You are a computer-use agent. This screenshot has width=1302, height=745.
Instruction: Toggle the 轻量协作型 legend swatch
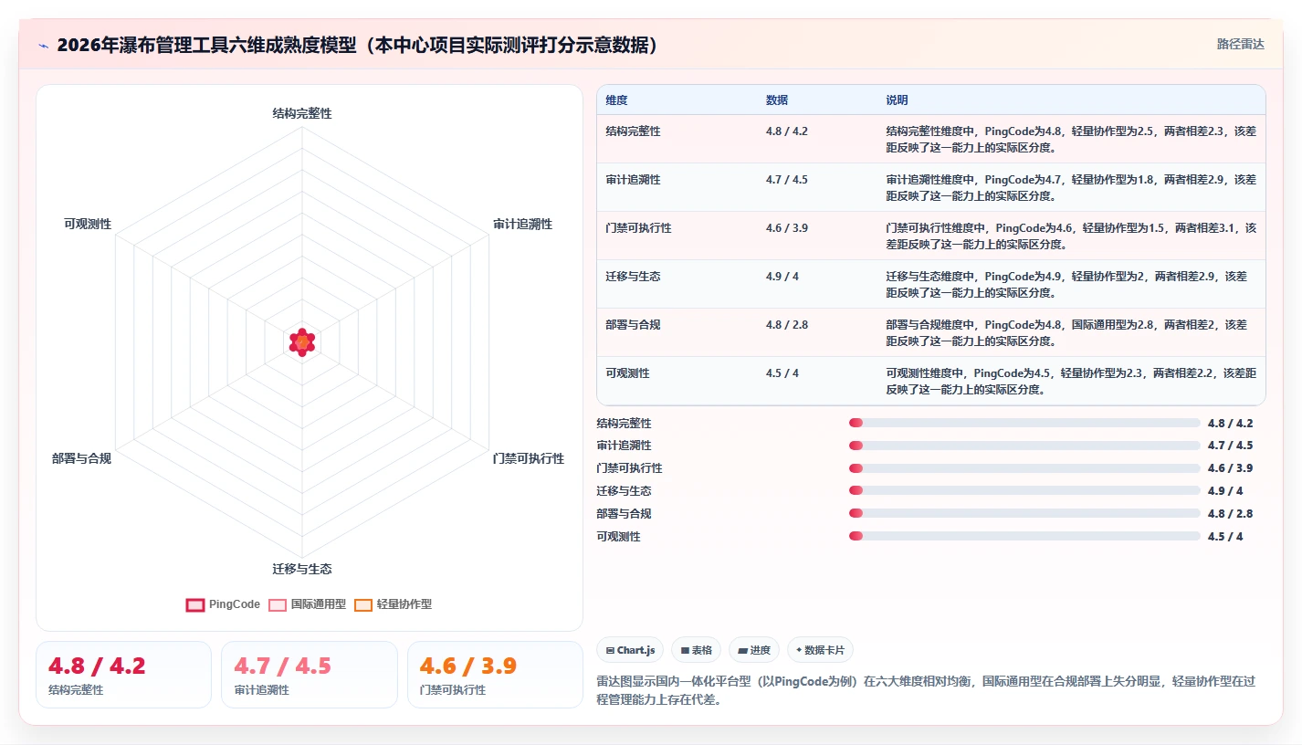coord(362,604)
